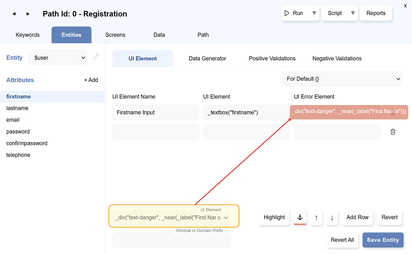Expand the Script dropdown arrow

click(x=353, y=13)
